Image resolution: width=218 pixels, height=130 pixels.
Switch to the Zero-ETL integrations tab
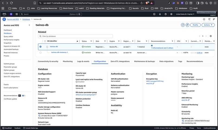click(120, 61)
